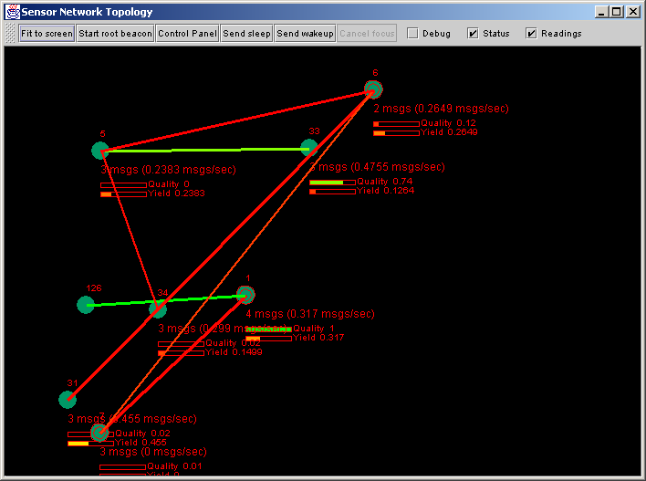Uncheck the Status checkbox
Screen dimensions: 646x481
point(473,34)
